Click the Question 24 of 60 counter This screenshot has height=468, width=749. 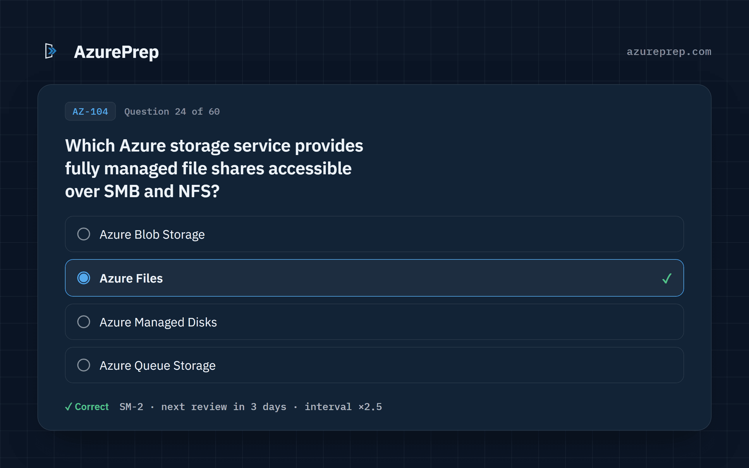pyautogui.click(x=172, y=111)
